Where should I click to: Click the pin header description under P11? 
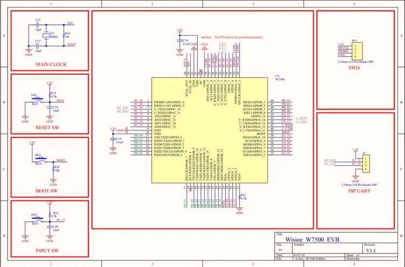pos(356,62)
